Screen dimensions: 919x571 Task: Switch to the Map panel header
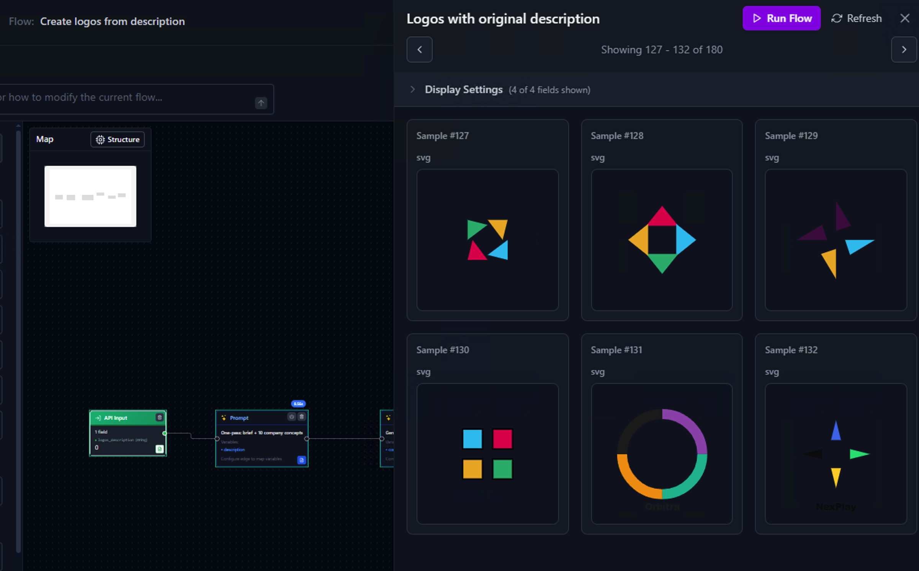[x=44, y=139]
